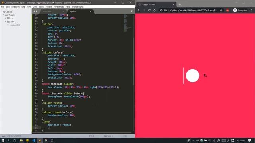This screenshot has height=143, width=255.
Task: Open a new tab in Chrome
Action: pos(180,4)
